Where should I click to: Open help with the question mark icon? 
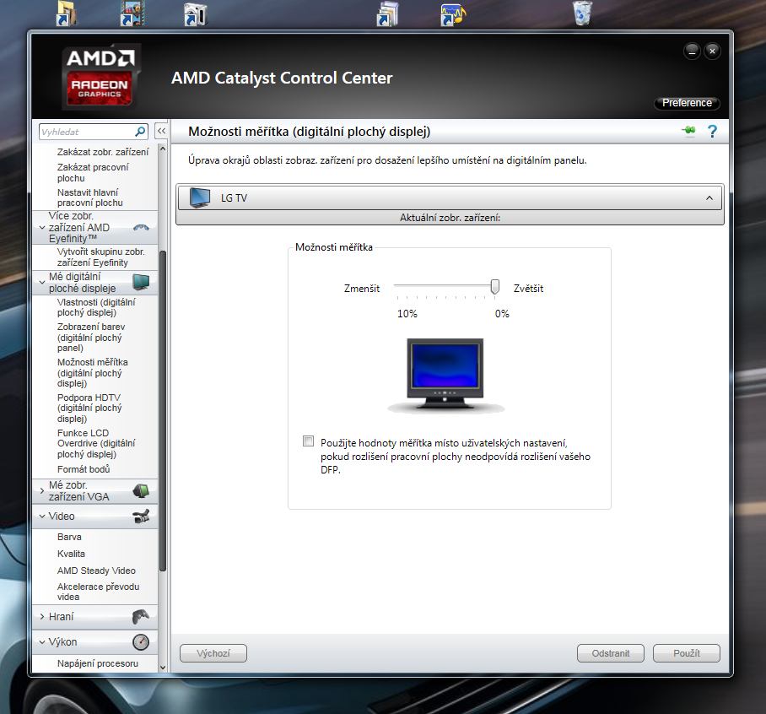[x=712, y=131]
